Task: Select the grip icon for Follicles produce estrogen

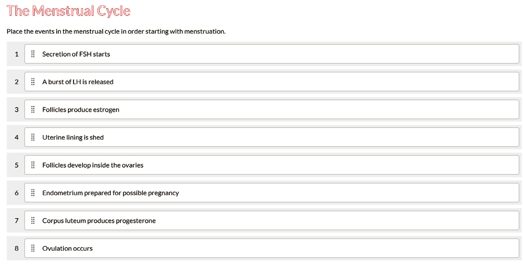Action: [33, 110]
